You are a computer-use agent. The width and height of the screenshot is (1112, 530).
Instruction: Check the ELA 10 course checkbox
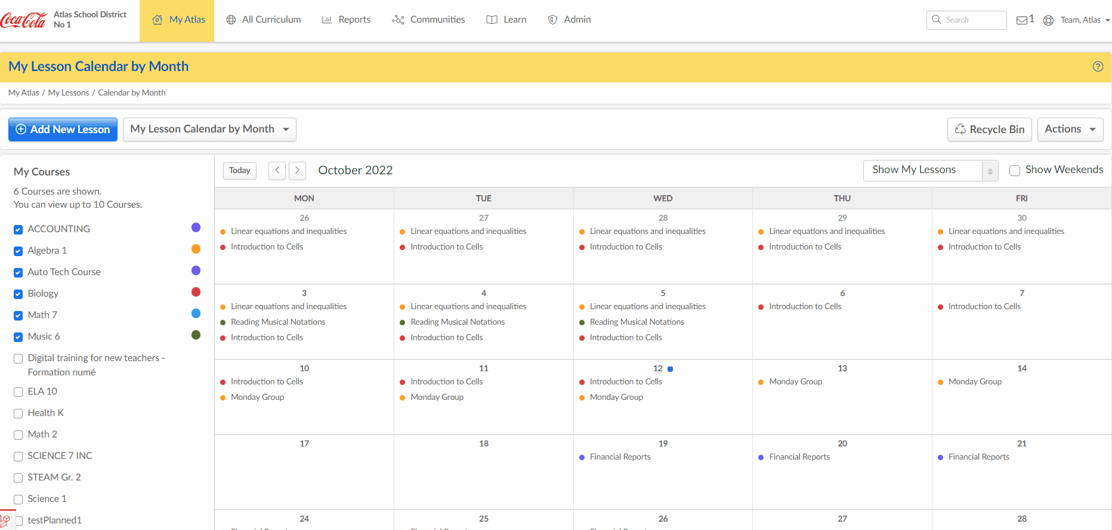(x=18, y=392)
